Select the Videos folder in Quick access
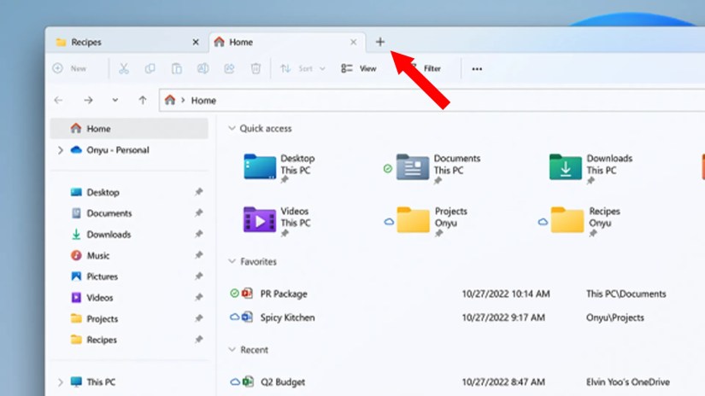Viewport: 705px width, 396px height. [277, 221]
